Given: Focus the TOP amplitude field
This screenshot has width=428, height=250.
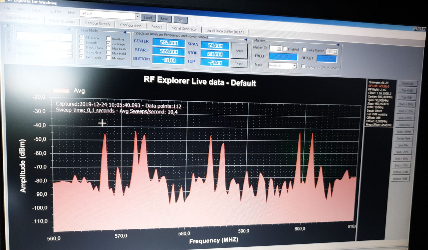Looking at the screenshot, I should (215, 63).
